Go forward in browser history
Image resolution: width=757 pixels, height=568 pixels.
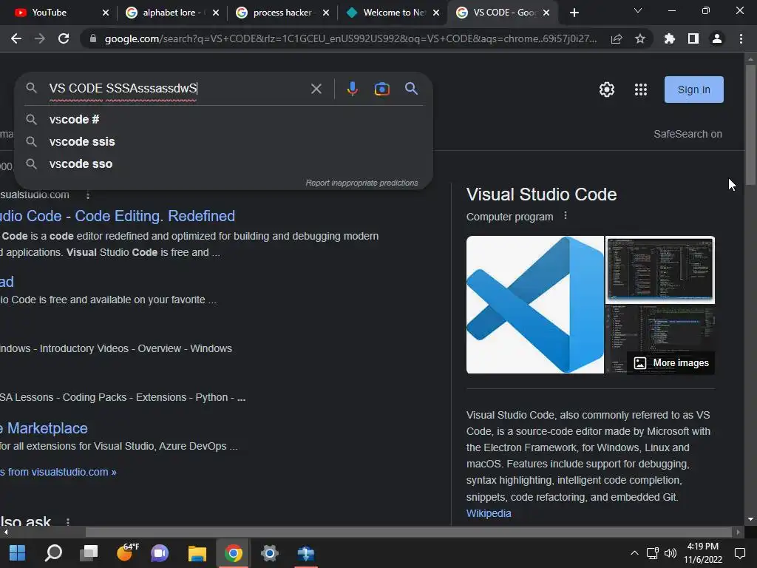40,38
